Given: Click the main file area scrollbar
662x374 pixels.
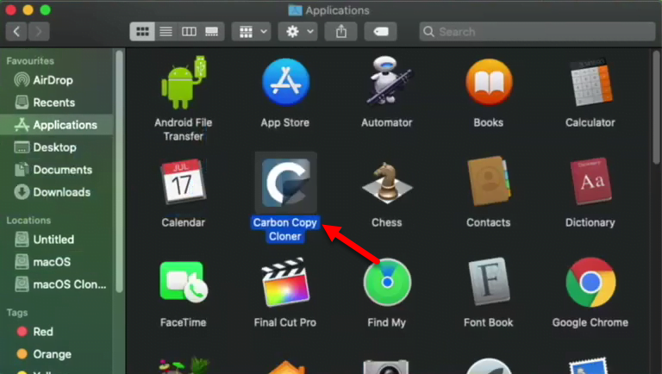Looking at the screenshot, I should coord(656,107).
